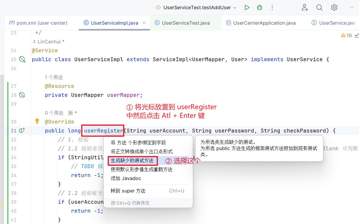Viewport: 359px width, 224px height.
Task: Click the gutter icon beside userMapper line 28
Action: pos(22,95)
